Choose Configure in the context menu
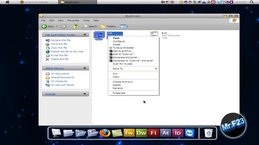 (134, 41)
